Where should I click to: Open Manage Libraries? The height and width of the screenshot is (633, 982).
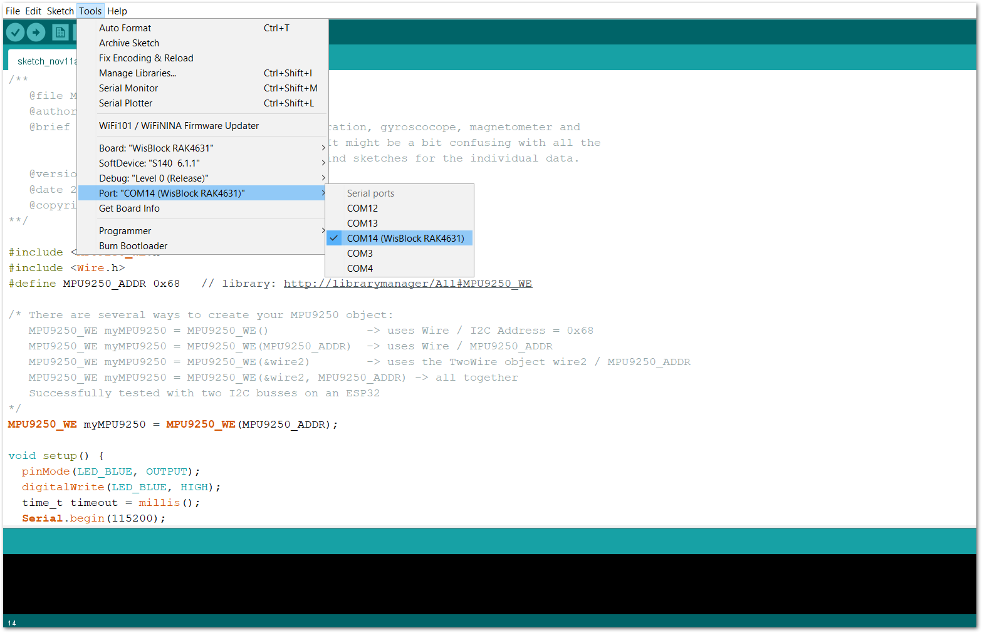point(202,73)
